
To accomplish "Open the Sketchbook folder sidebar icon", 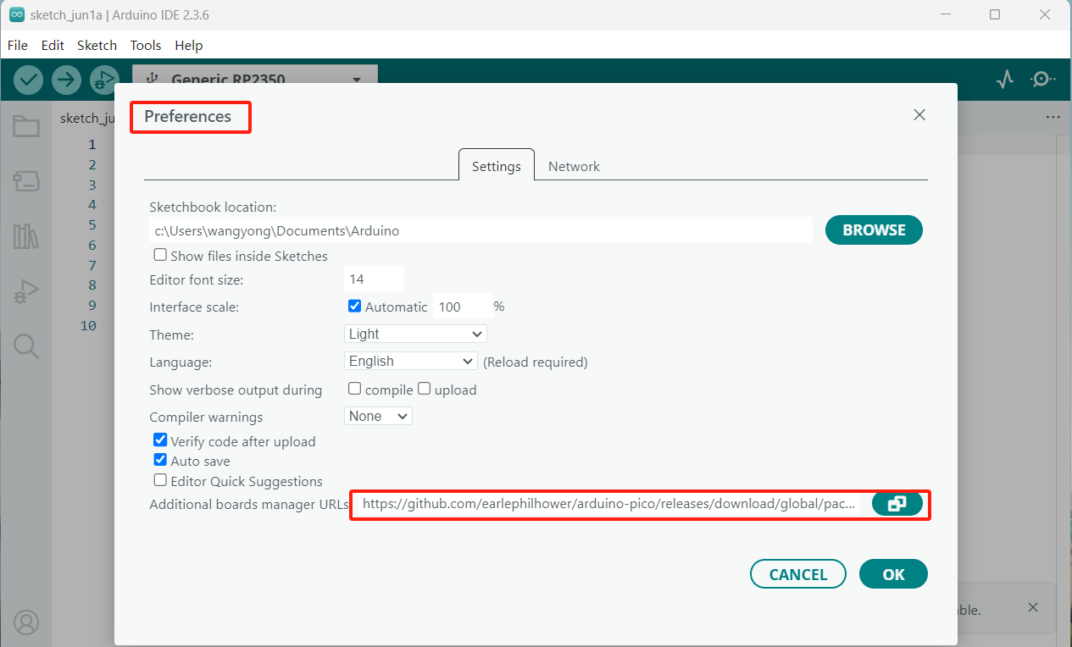I will (26, 127).
